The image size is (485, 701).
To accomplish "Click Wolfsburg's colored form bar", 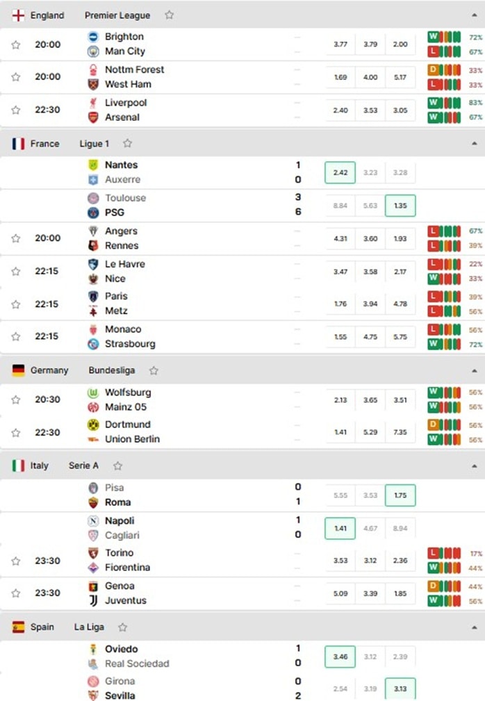I will coord(444,393).
